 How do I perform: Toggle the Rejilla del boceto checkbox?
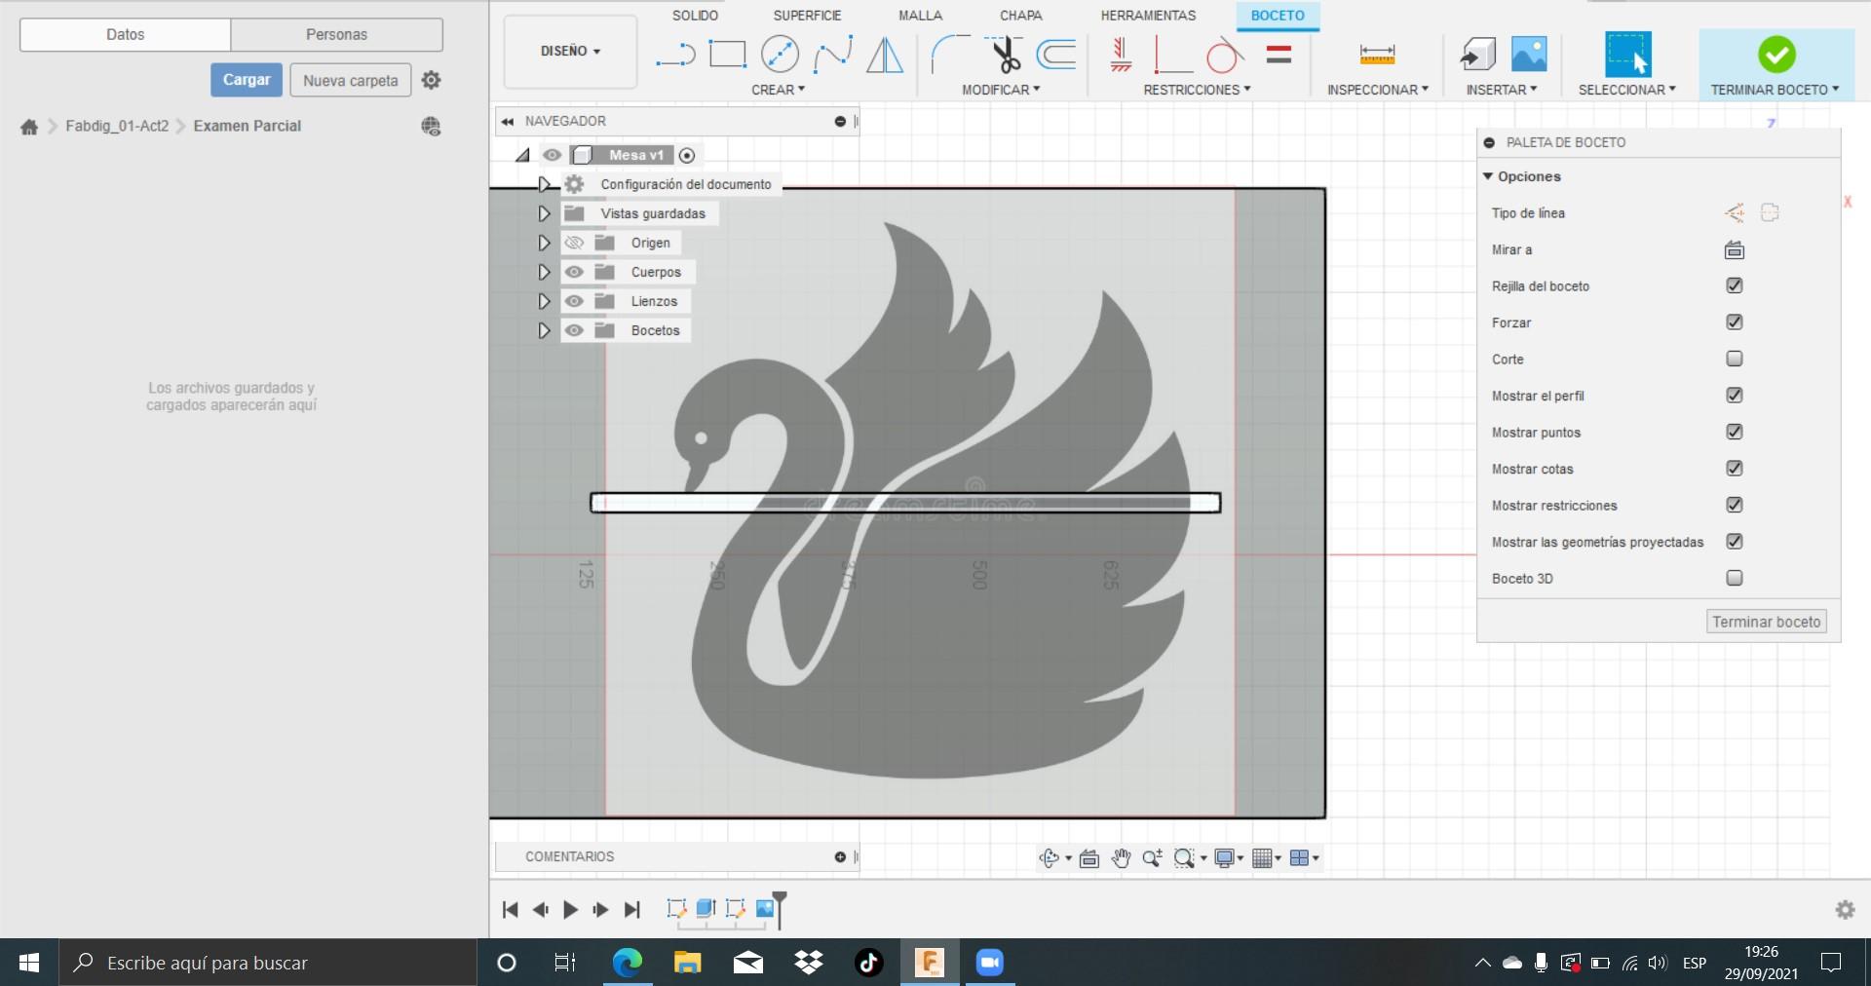click(1735, 285)
